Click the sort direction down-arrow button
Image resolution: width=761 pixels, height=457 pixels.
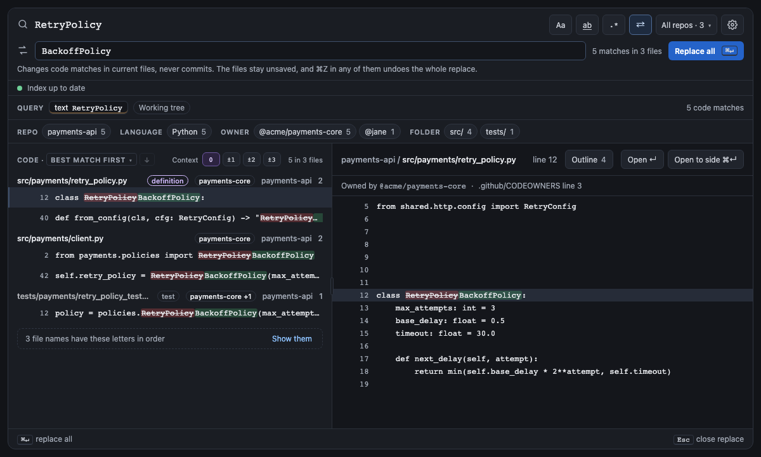coord(146,160)
